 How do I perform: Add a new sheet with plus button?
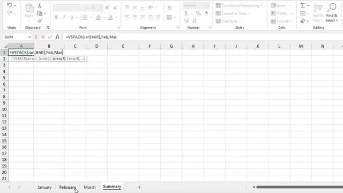(139, 187)
